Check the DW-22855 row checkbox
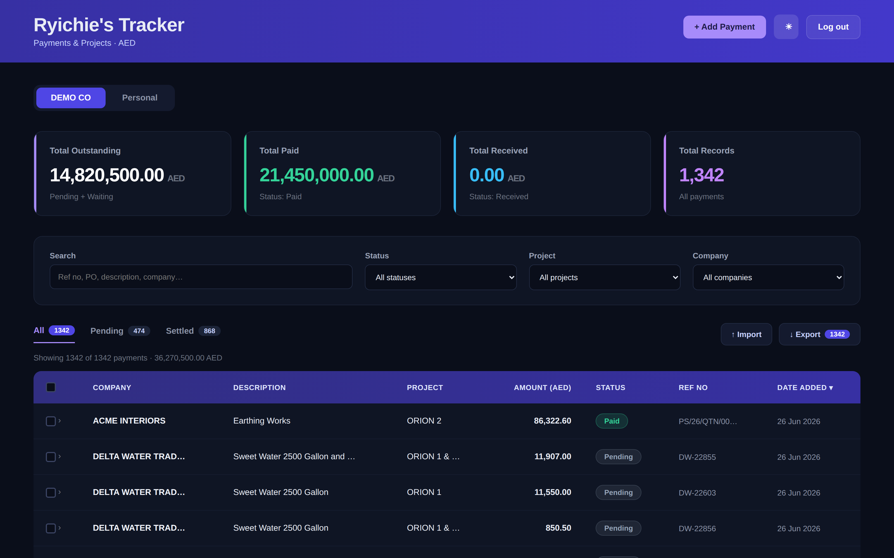Viewport: 894px width, 558px height. (51, 457)
